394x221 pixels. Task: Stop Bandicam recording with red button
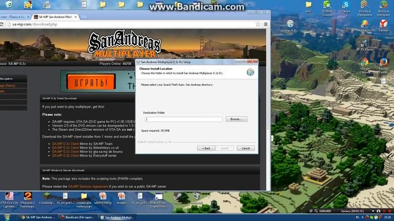[x=390, y=211]
